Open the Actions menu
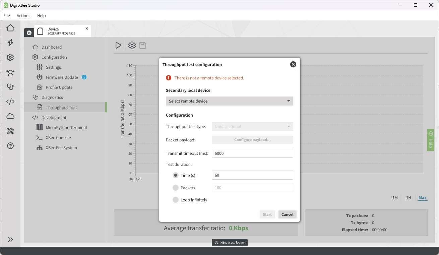The image size is (439, 255). pos(23,16)
